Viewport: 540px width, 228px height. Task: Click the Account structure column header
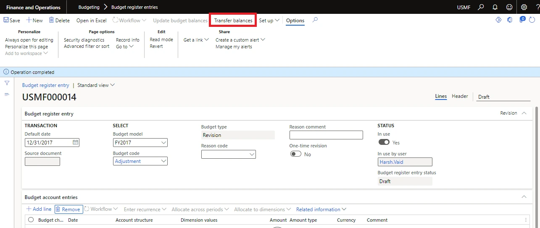134,220
